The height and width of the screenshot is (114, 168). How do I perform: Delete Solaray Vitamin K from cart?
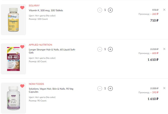164,10
